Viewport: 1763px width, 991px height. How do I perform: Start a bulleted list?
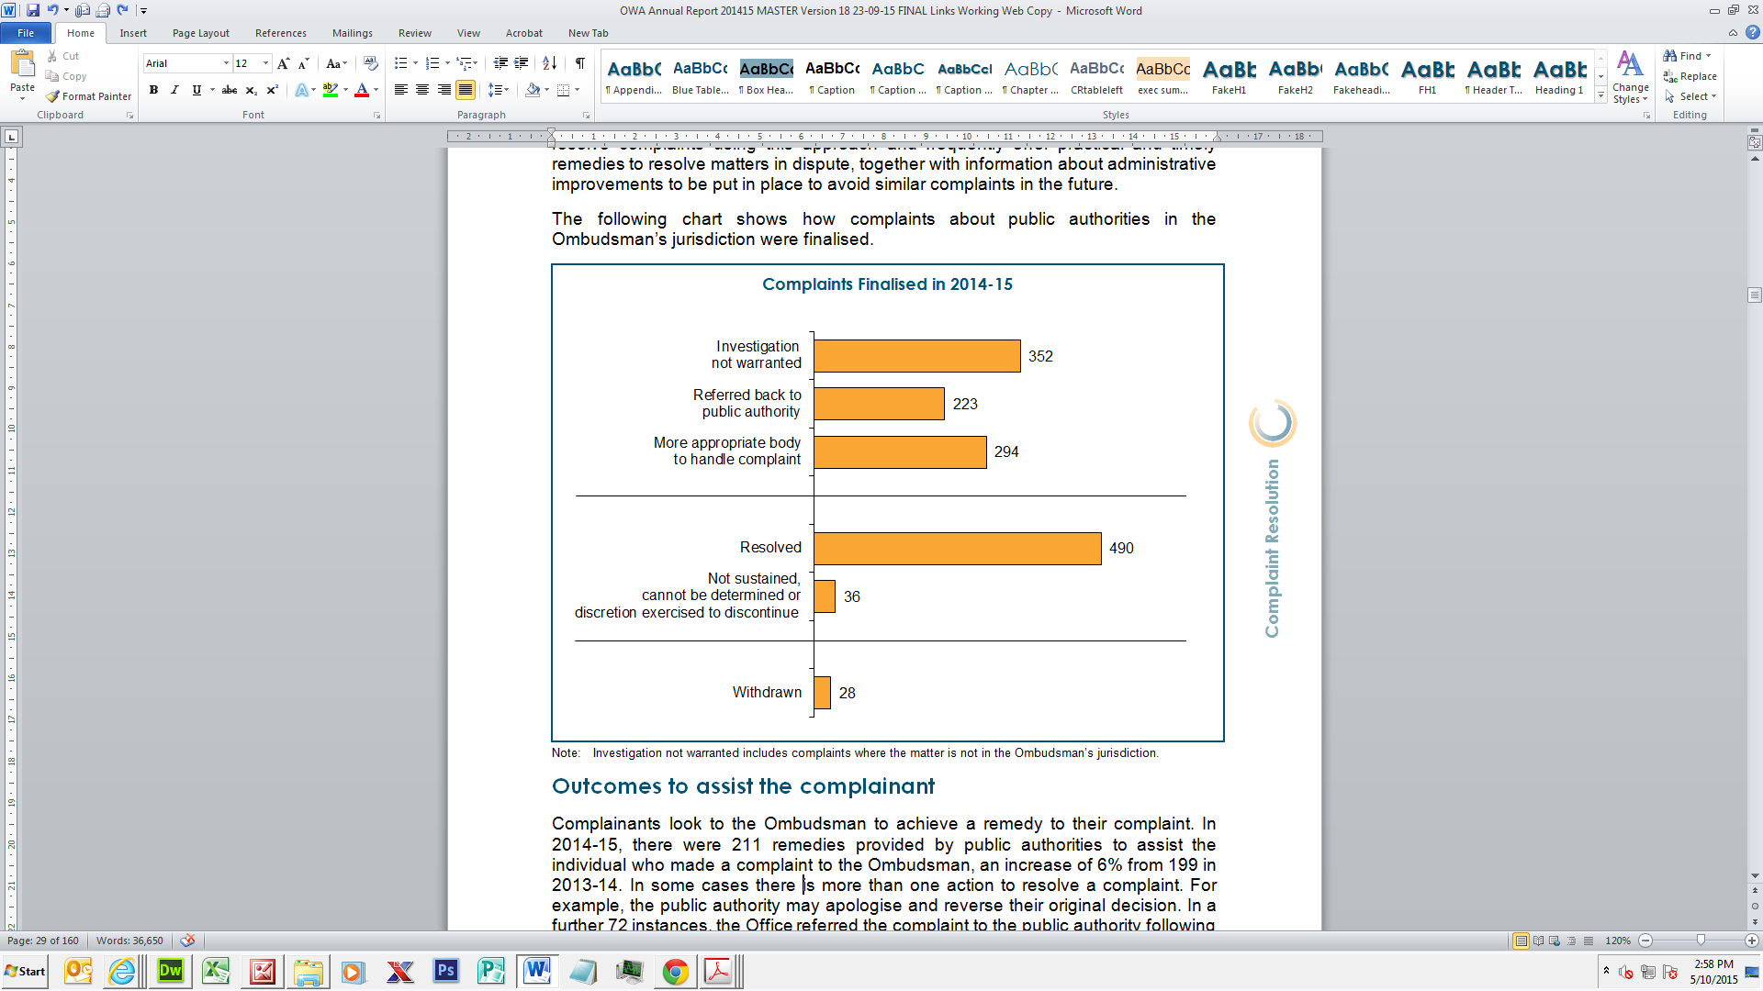point(400,63)
